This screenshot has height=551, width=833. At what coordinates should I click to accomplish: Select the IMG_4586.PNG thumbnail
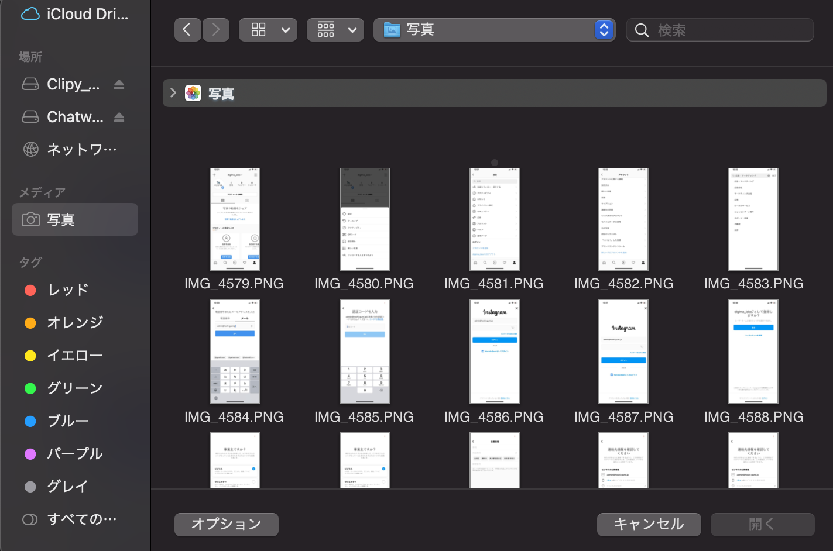coord(494,352)
